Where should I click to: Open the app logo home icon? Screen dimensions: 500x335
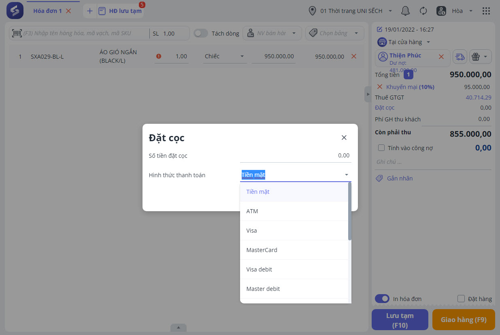point(15,11)
